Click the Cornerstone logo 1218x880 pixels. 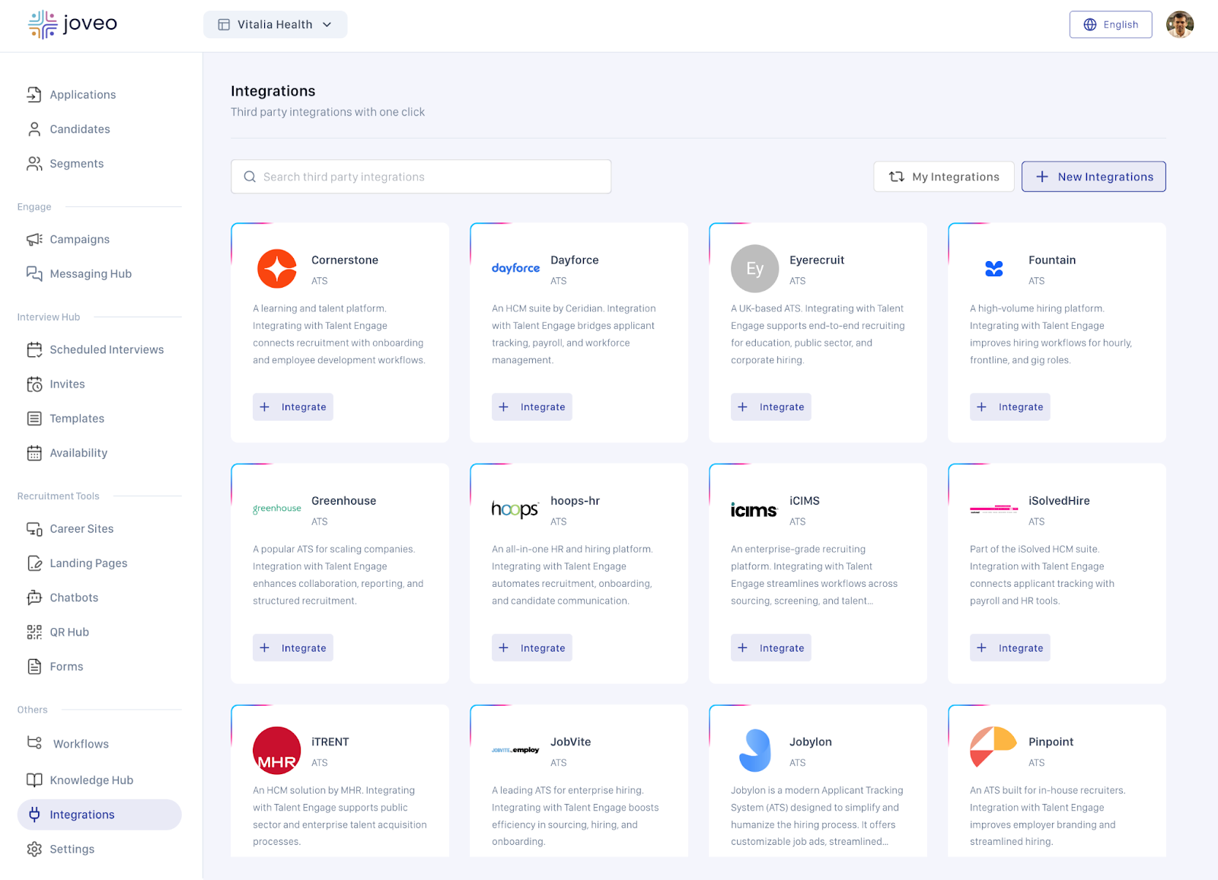(277, 269)
